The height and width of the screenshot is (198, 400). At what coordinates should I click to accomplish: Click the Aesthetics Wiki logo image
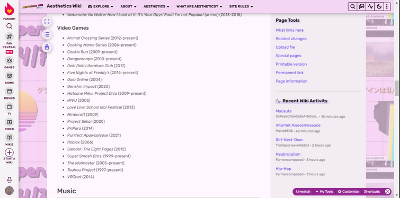coord(32,6)
